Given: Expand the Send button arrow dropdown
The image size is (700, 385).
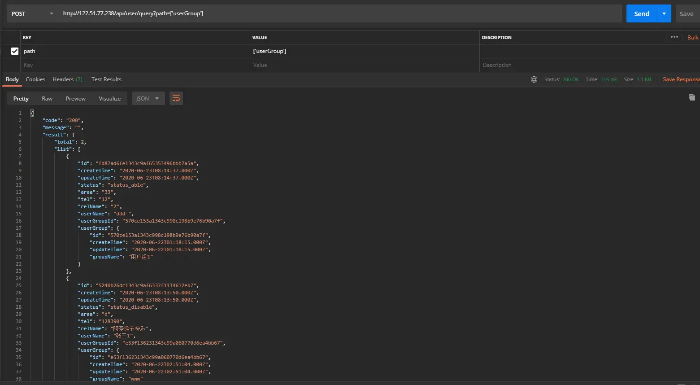Looking at the screenshot, I should 664,13.
